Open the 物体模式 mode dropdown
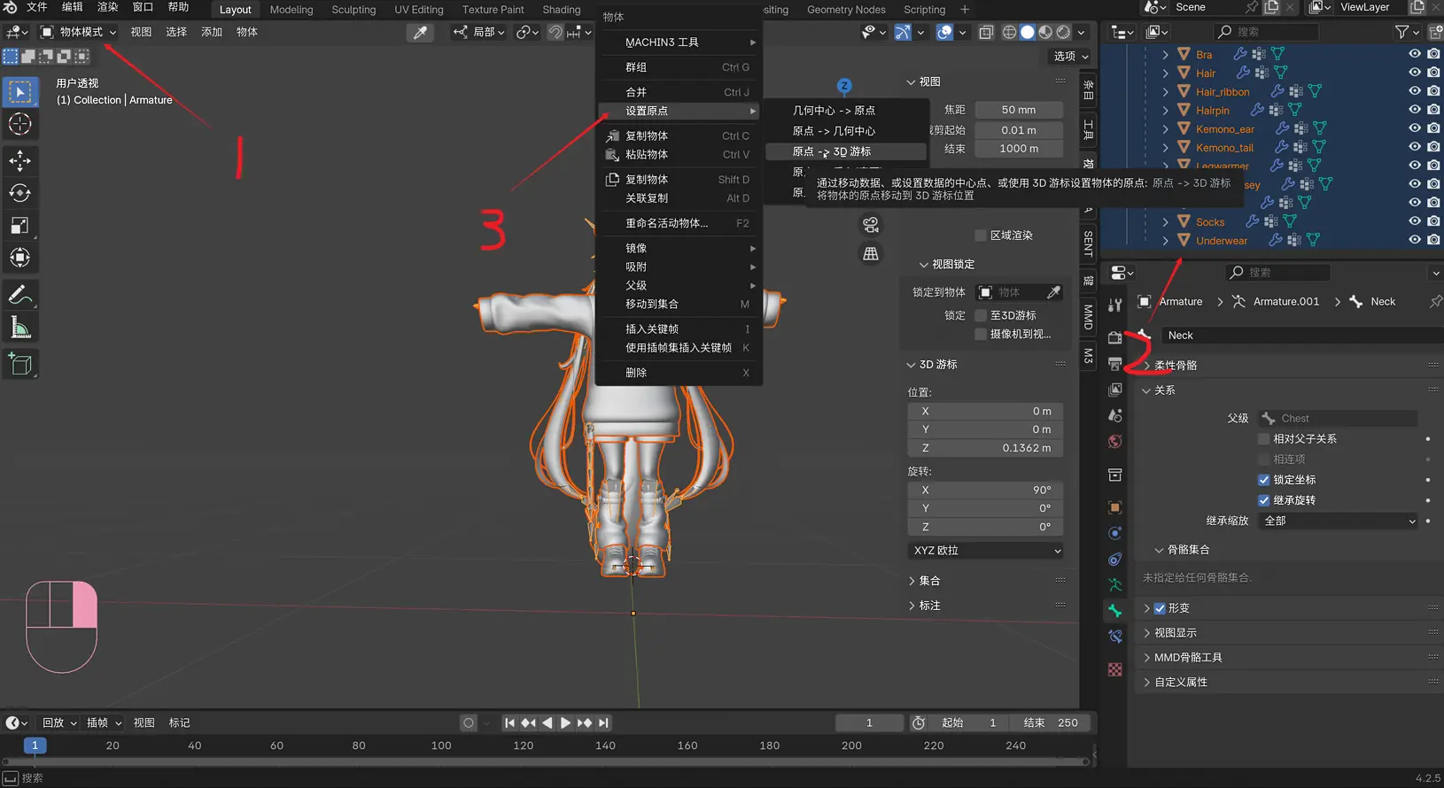 (78, 32)
